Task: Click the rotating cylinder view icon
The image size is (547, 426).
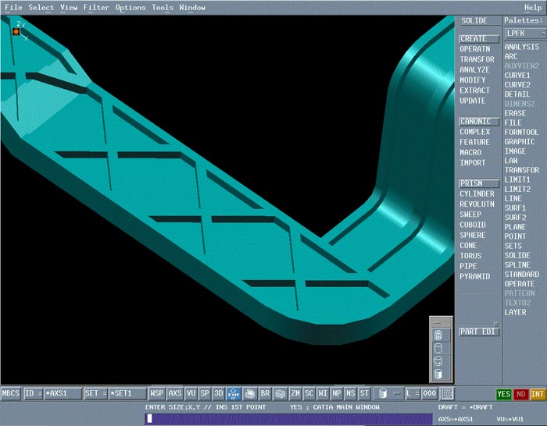Action: [x=438, y=360]
